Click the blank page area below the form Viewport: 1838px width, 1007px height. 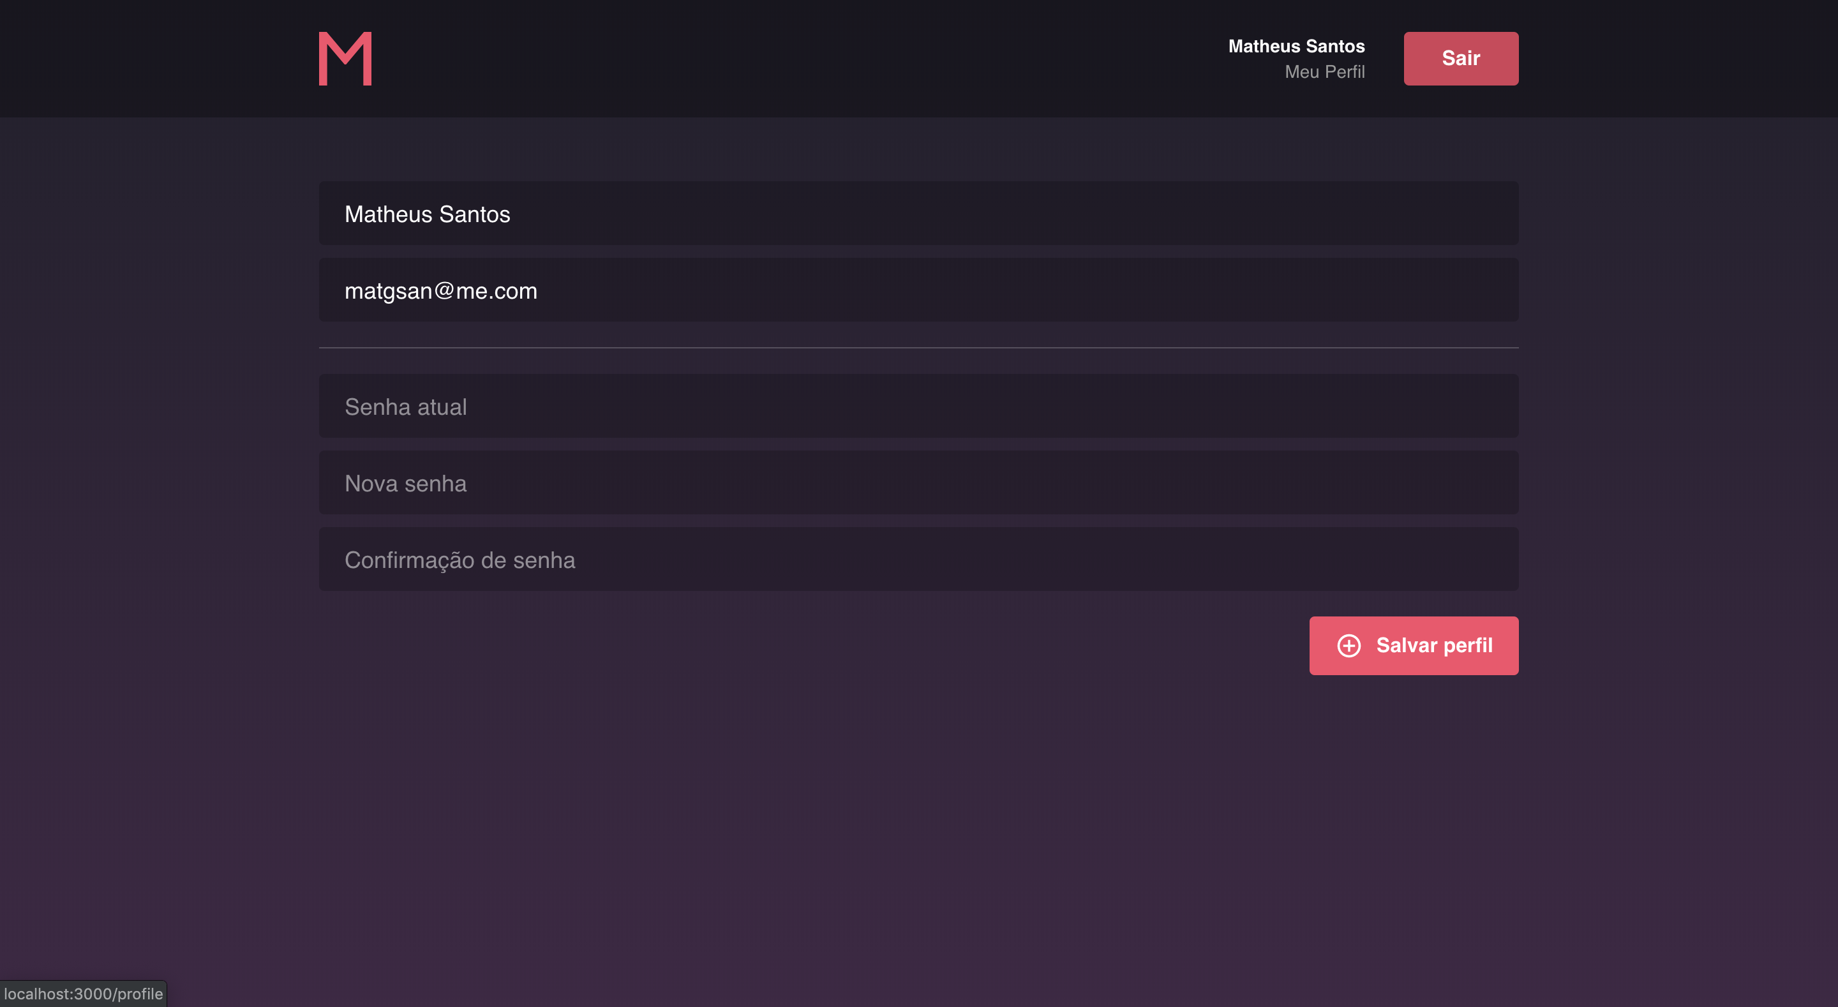pyautogui.click(x=918, y=821)
